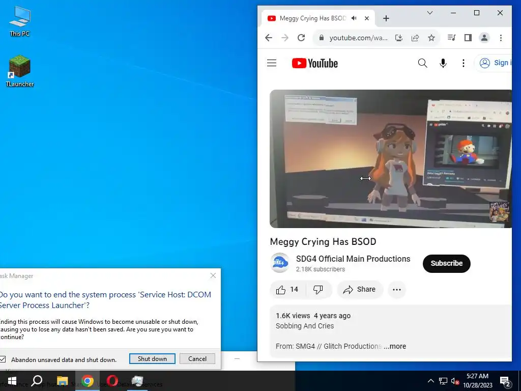The image size is (521, 391).
Task: Show hidden system tray icons
Action: [x=430, y=381]
